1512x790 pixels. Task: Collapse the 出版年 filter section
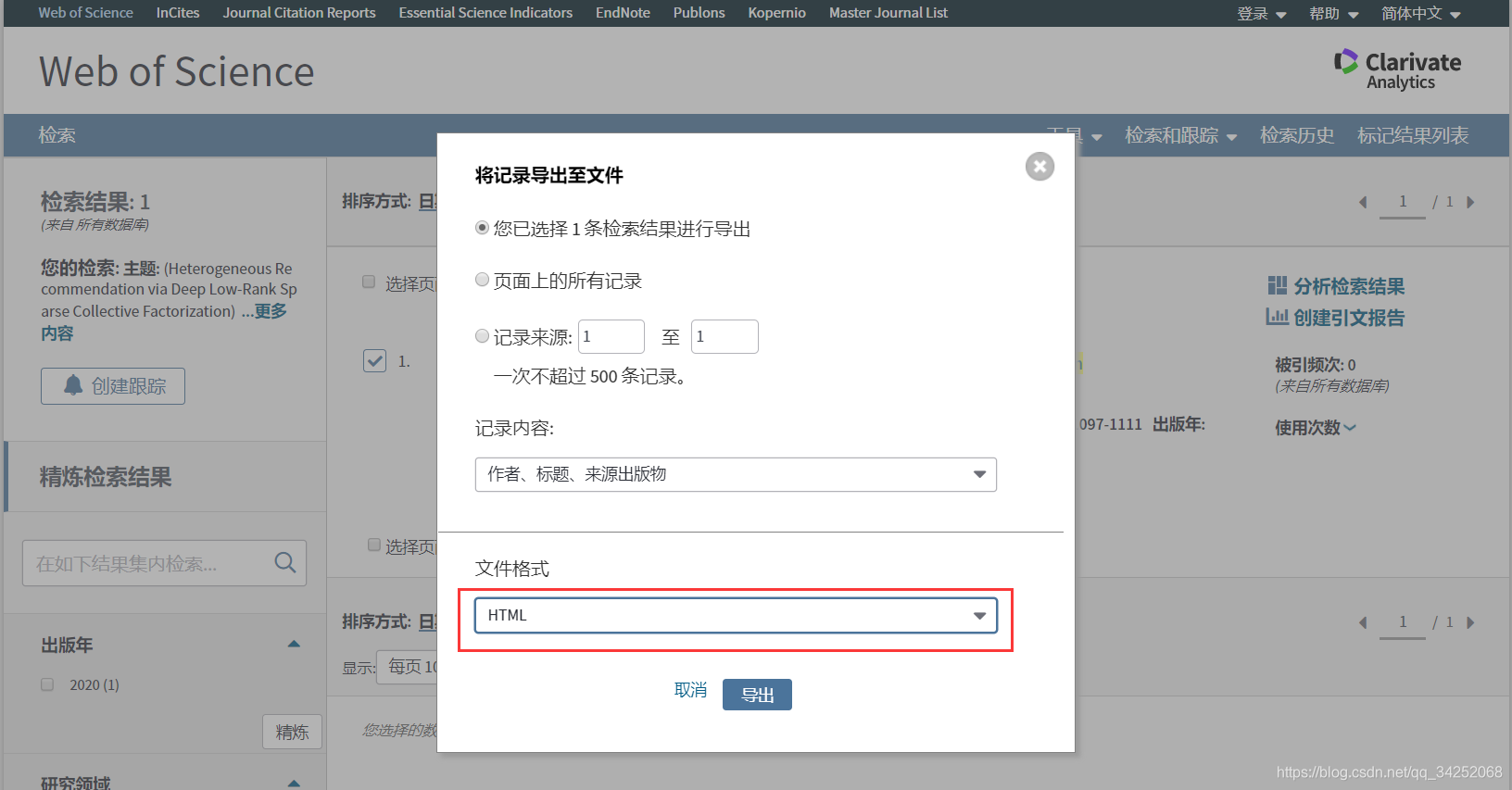294,644
